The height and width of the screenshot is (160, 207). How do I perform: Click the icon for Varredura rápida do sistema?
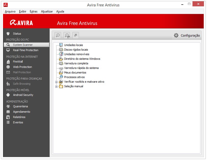(61, 68)
